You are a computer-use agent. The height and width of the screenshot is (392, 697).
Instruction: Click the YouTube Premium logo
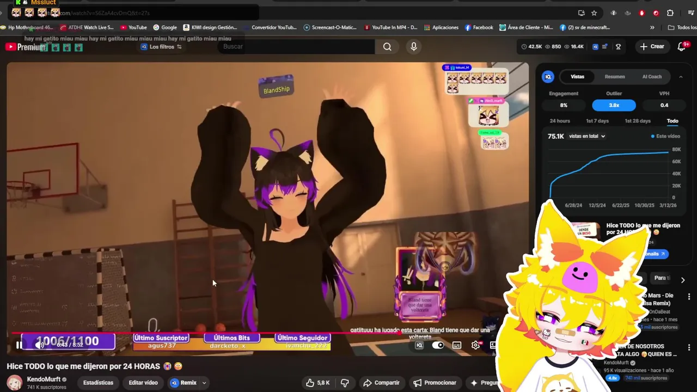pos(25,47)
